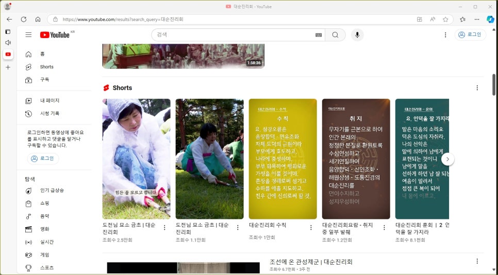Open options for 대순진리회요람 취지 short
The width and height of the screenshot is (498, 275).
coord(384,228)
